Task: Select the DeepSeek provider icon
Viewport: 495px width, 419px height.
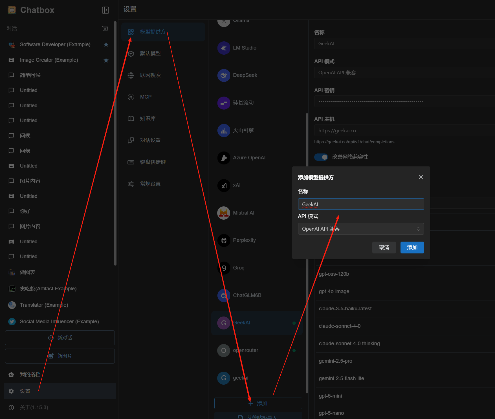Action: [224, 75]
